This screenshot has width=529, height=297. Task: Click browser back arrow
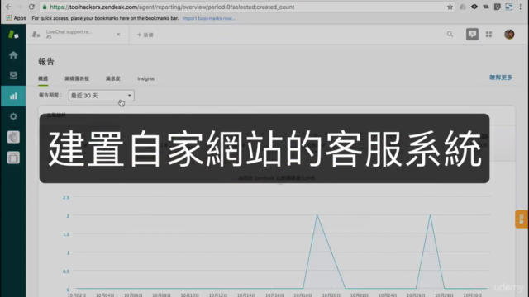9,7
